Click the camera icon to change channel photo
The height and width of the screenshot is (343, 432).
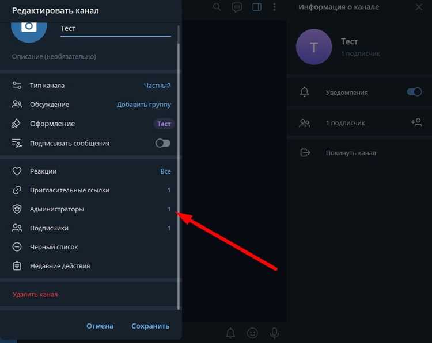(29, 27)
